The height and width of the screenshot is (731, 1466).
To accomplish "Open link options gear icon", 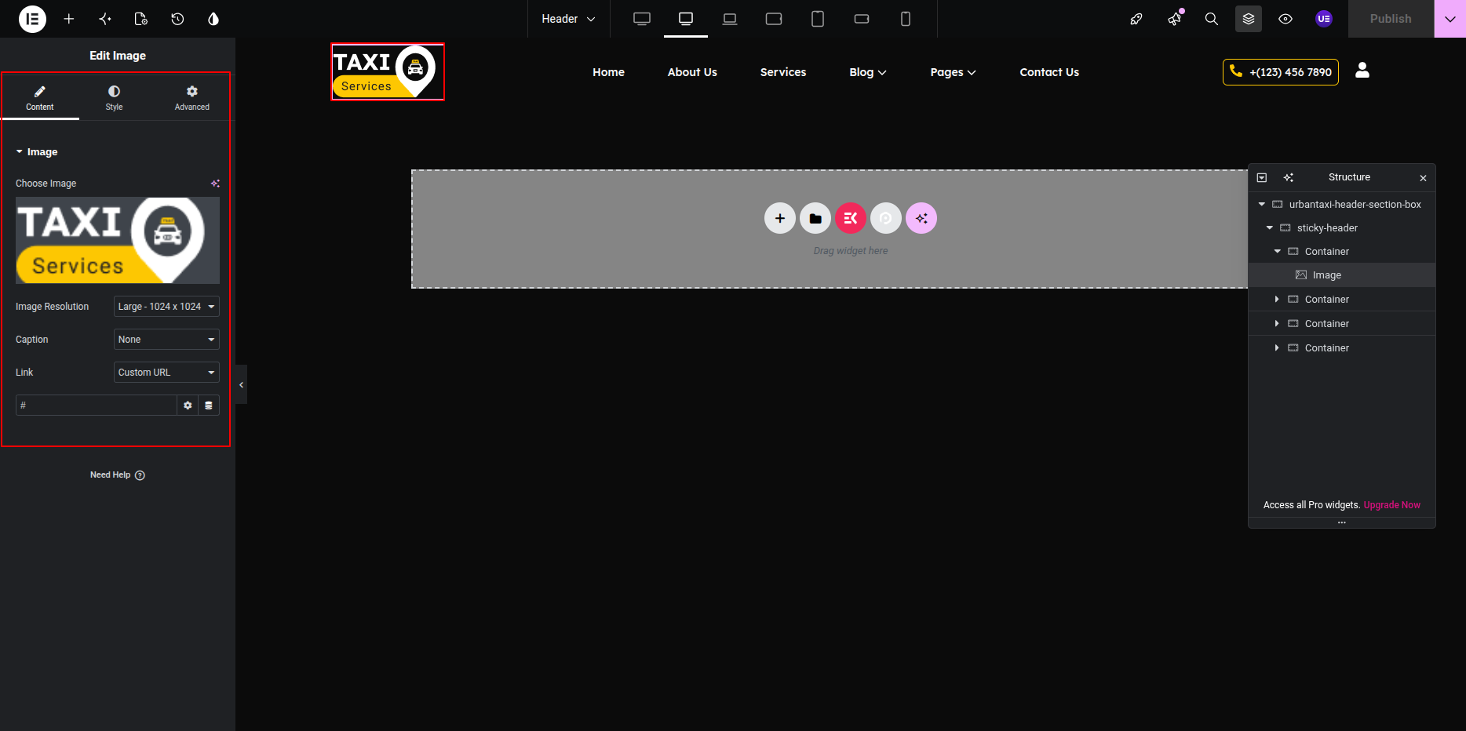I will pyautogui.click(x=188, y=406).
